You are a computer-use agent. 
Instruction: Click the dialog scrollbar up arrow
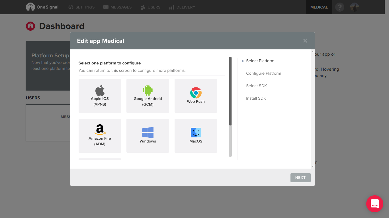click(313, 52)
